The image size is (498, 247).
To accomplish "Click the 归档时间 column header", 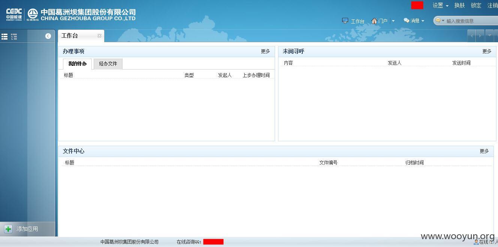I will click(414, 163).
